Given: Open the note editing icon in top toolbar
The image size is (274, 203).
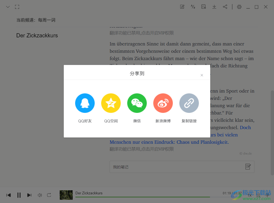Looking at the screenshot, I should coord(182,7).
